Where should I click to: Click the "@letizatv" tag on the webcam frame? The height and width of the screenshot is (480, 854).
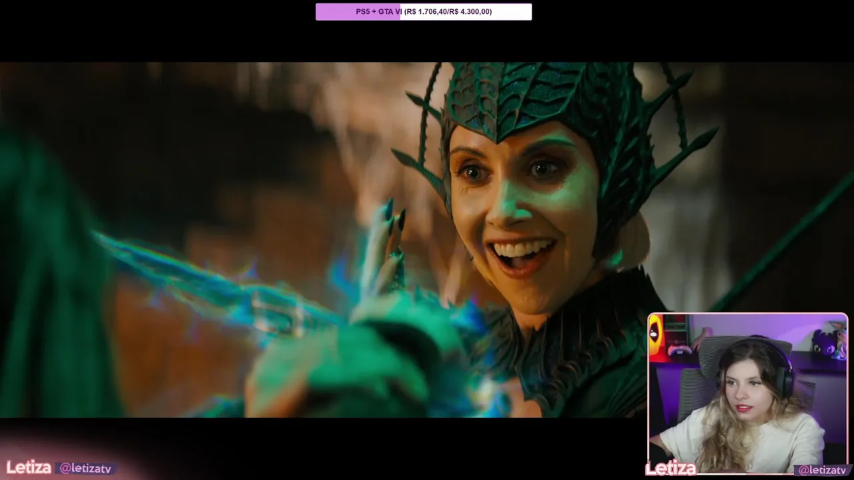(822, 470)
